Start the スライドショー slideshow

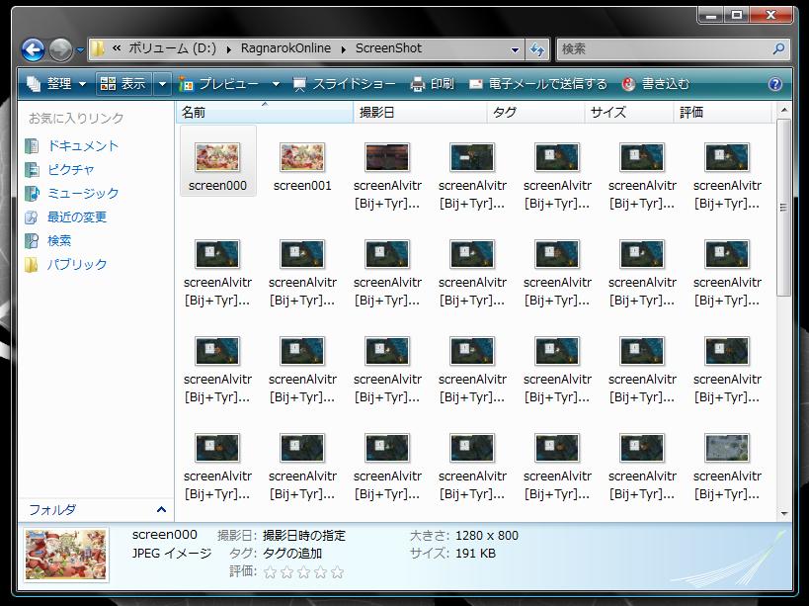344,84
